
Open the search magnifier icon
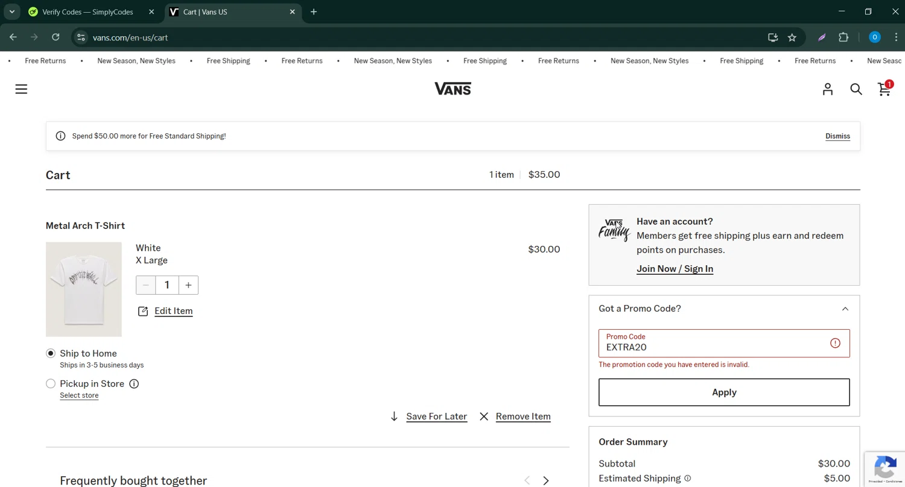coord(856,89)
